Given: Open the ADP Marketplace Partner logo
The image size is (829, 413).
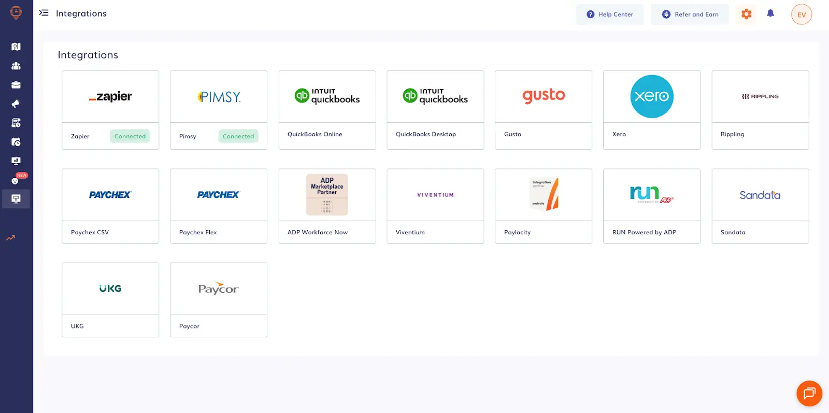Looking at the screenshot, I should [x=327, y=195].
